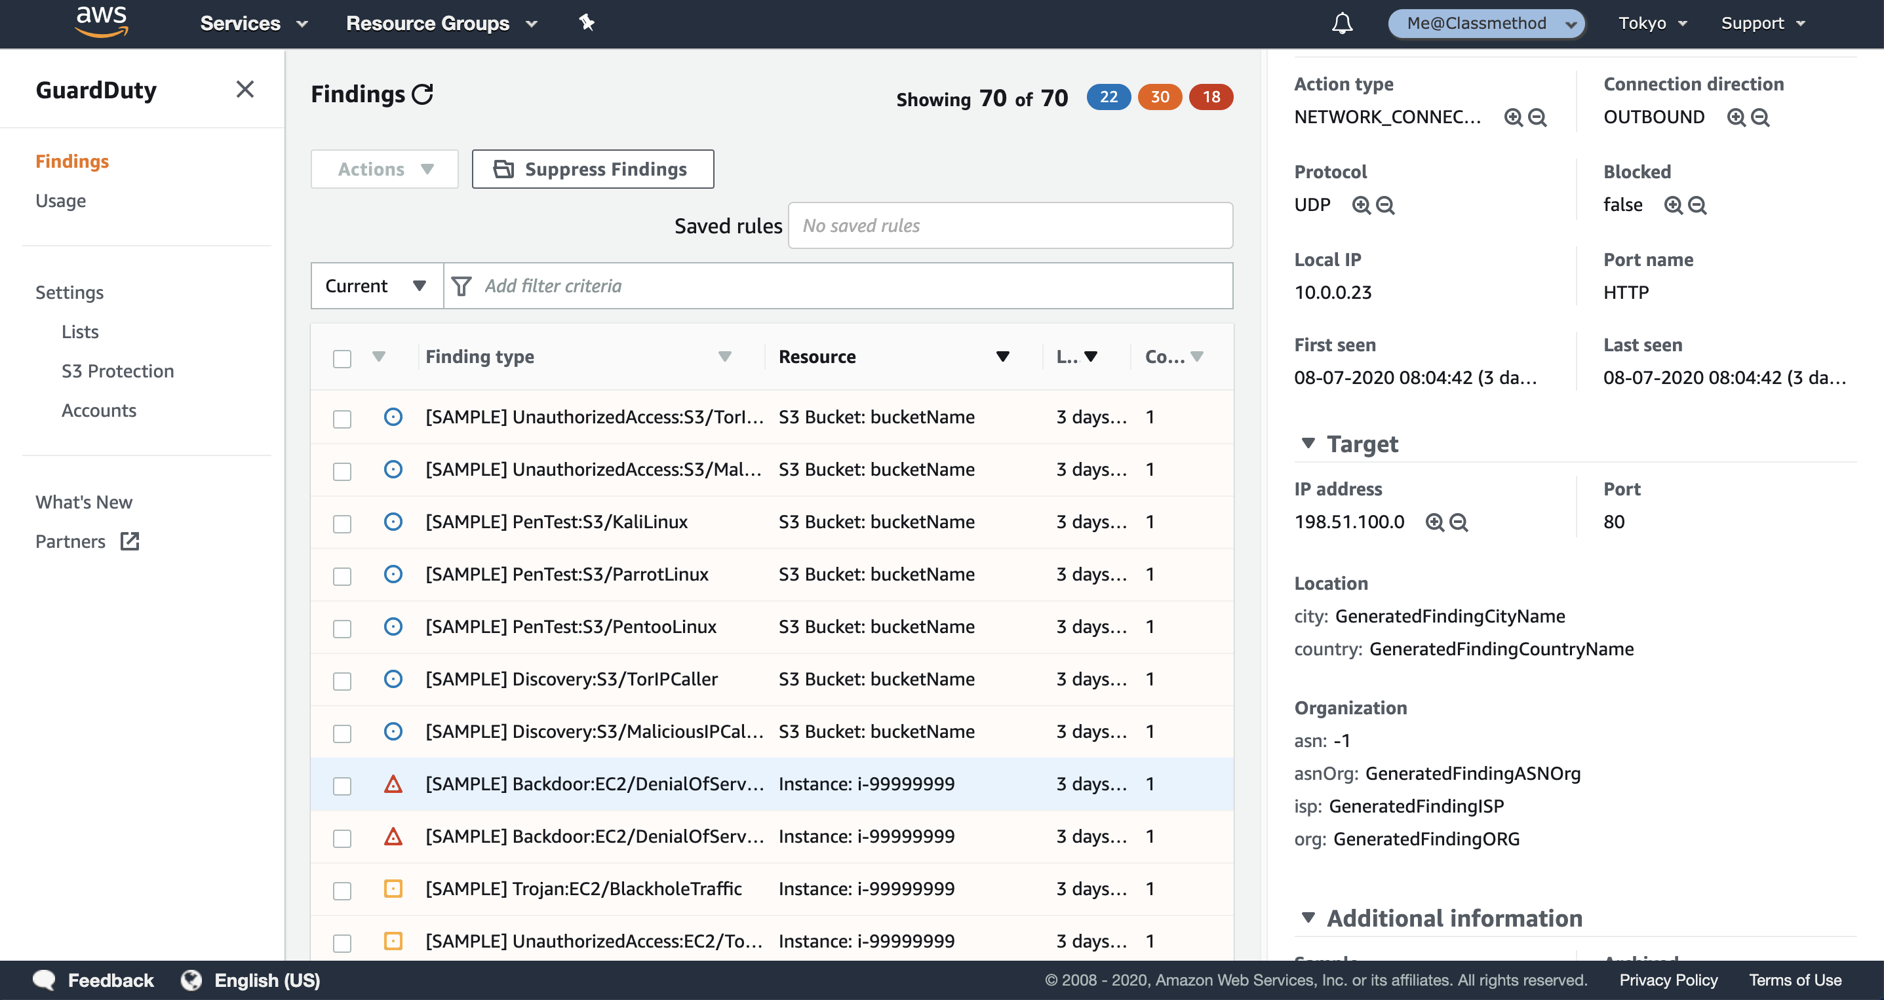Click severity icon of Discovery:S3/TorIPCaller row
Image resolution: width=1884 pixels, height=1000 pixels.
(x=393, y=678)
